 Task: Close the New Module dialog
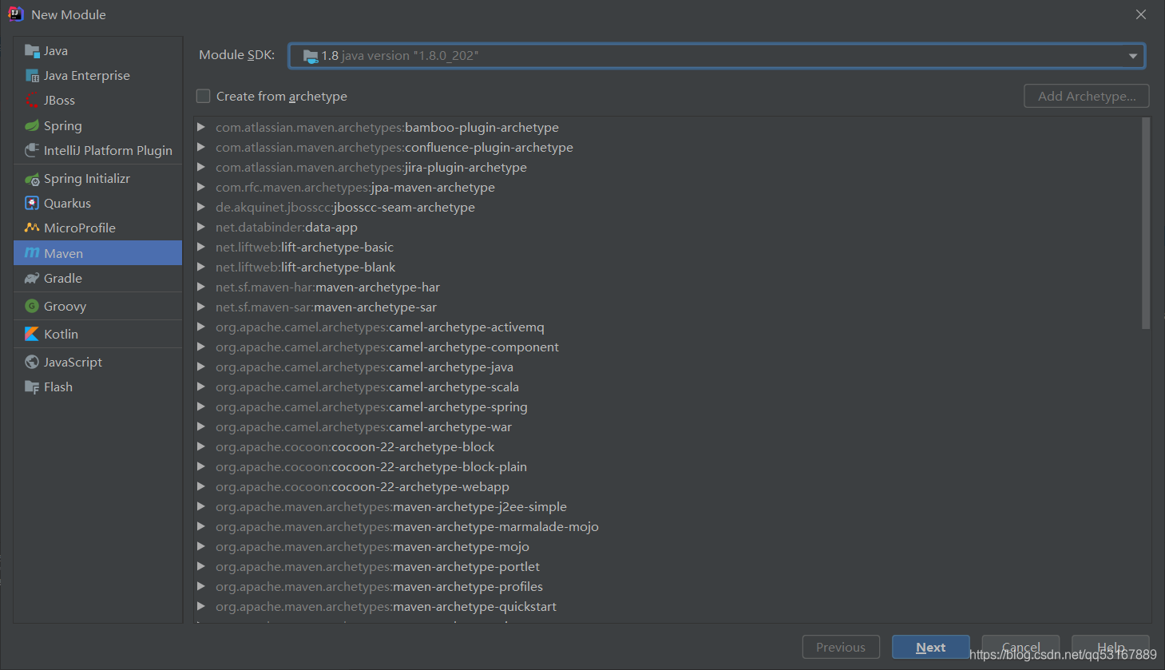coord(1141,14)
